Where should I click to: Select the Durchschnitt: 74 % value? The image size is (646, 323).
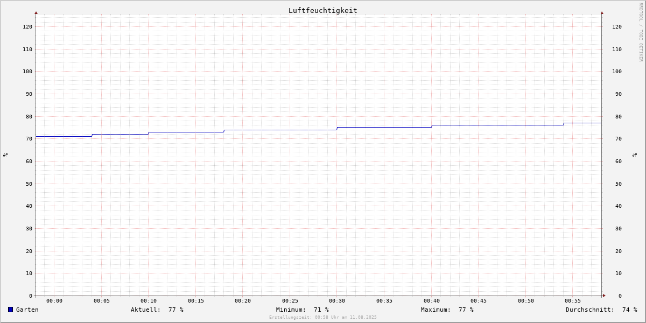(x=601, y=310)
